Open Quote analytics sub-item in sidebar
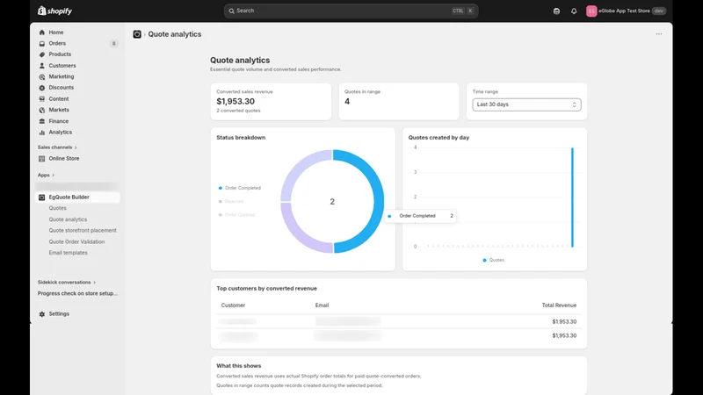 [68, 219]
